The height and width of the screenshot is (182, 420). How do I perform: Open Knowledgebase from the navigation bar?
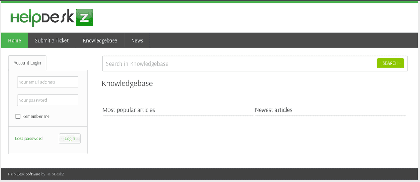pyautogui.click(x=100, y=40)
